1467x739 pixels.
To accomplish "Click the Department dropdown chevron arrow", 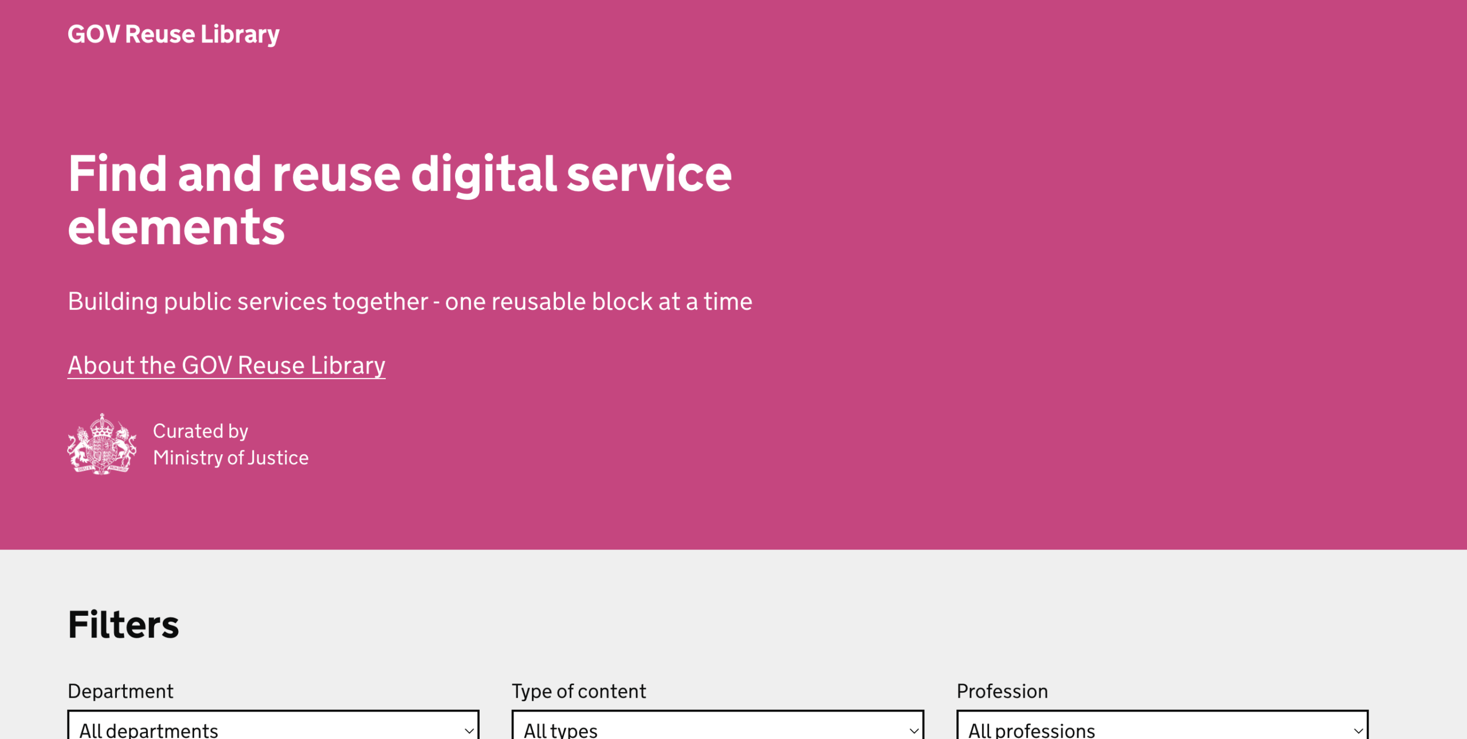I will point(469,730).
